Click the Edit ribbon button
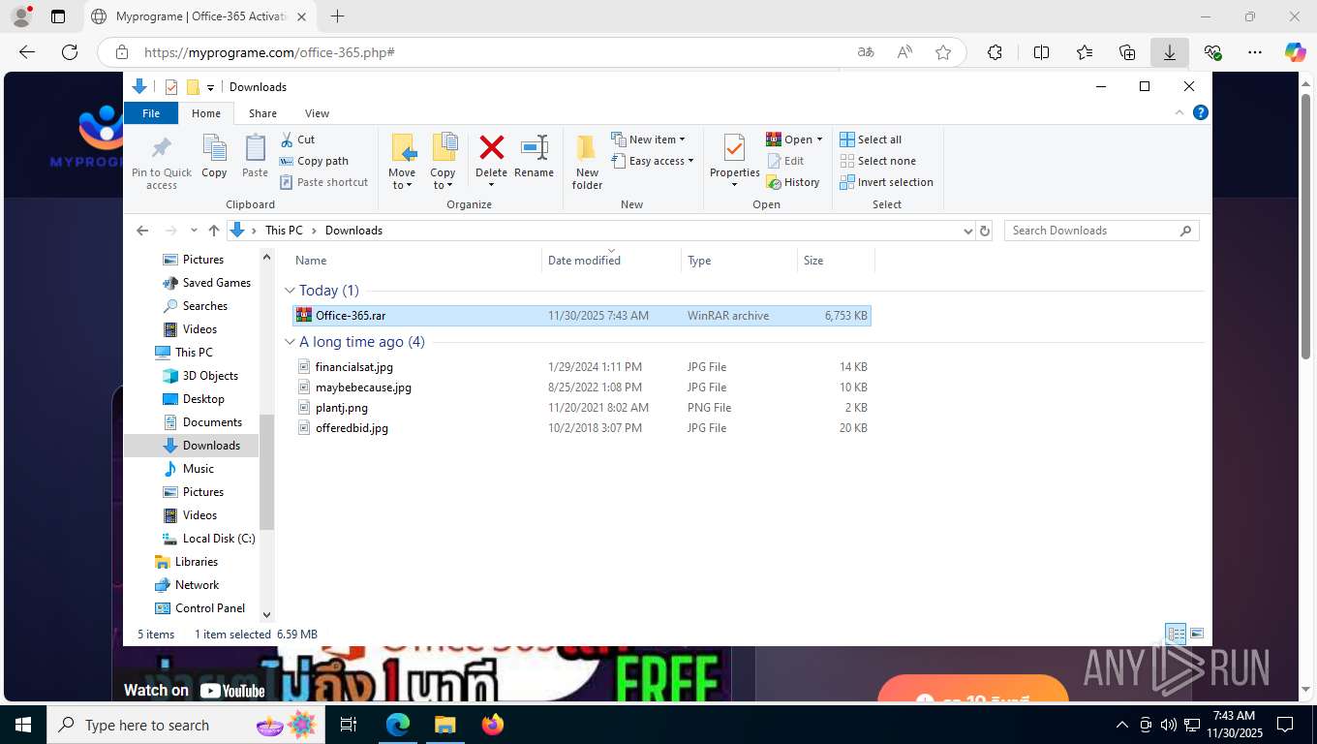 [785, 161]
